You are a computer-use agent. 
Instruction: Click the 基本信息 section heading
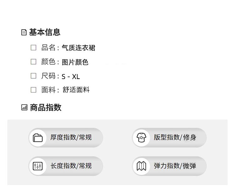tap(44, 32)
